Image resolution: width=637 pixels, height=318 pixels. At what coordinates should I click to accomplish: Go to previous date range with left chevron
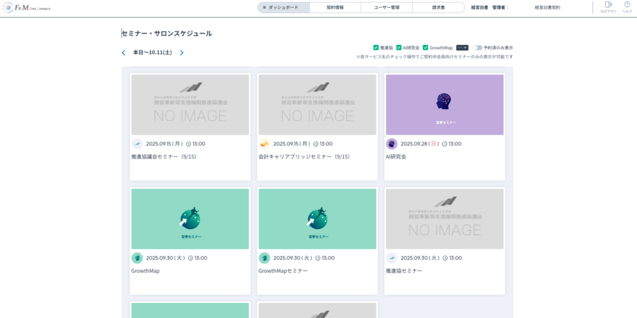coord(123,52)
